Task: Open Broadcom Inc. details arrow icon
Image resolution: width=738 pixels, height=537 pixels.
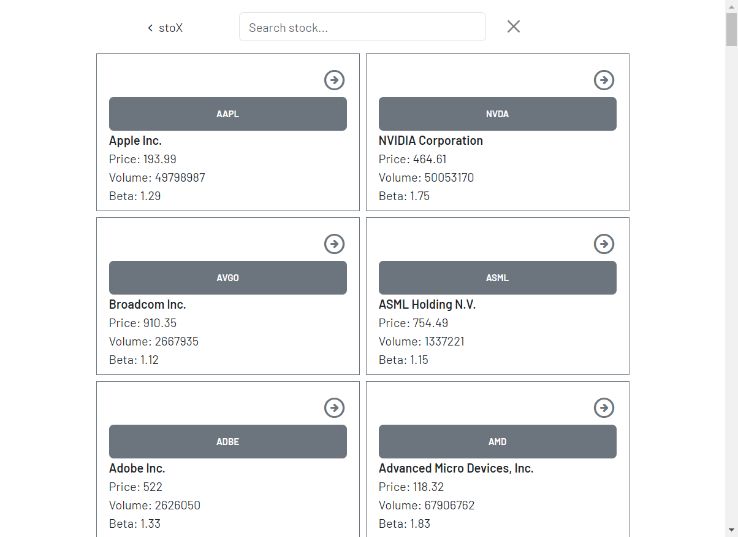Action: (x=335, y=244)
